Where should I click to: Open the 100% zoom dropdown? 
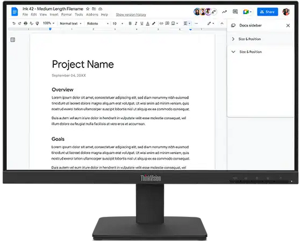[49, 23]
